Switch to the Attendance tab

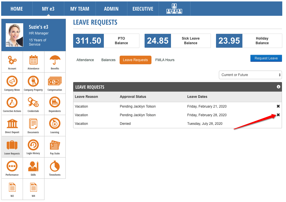coord(85,60)
